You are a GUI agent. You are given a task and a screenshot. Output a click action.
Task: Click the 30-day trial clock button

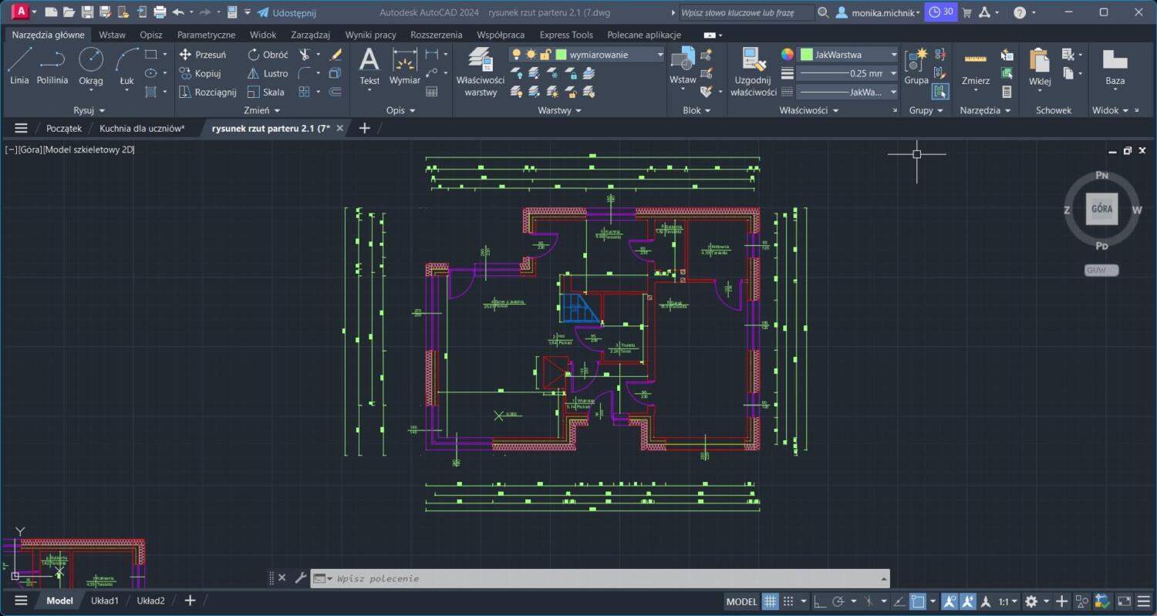[x=941, y=12]
